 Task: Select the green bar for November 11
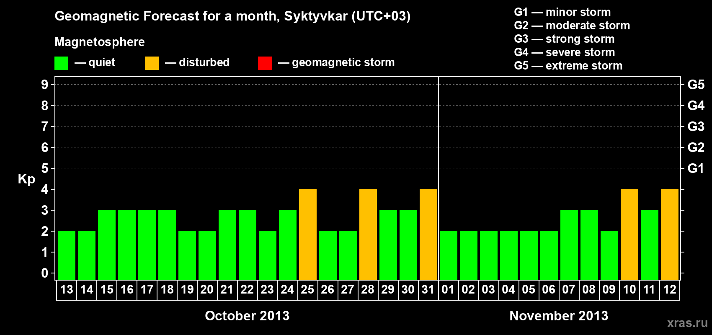click(x=650, y=245)
